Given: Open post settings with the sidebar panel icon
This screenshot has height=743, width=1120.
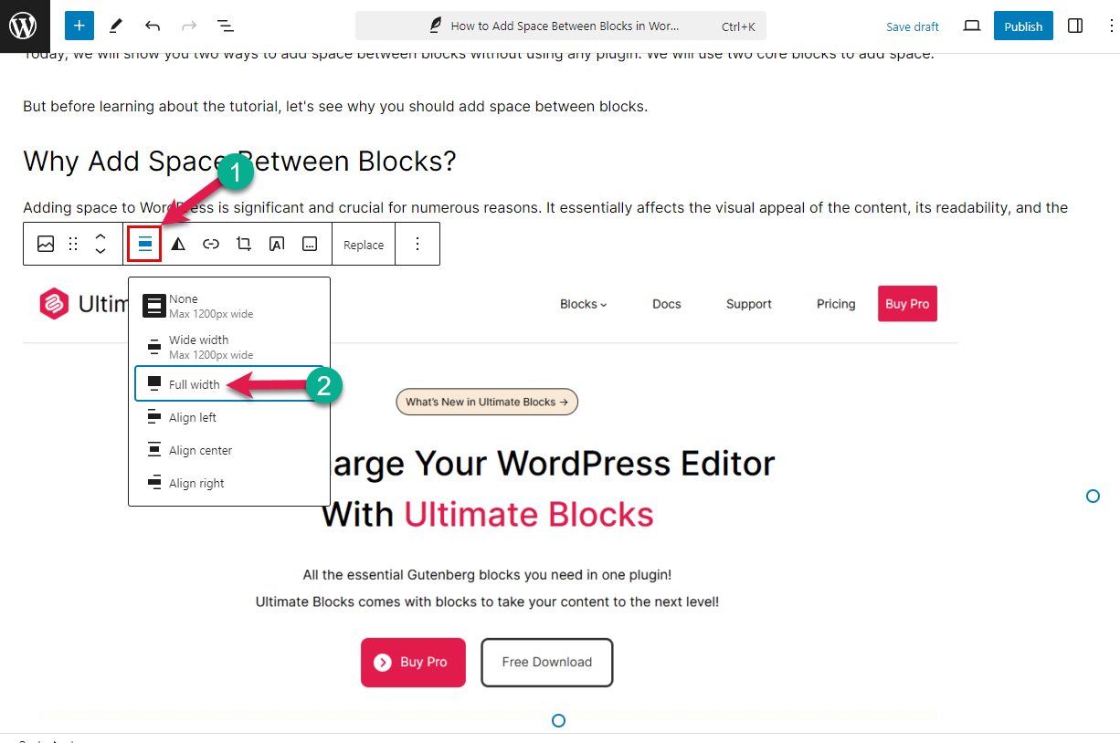Looking at the screenshot, I should point(1075,26).
